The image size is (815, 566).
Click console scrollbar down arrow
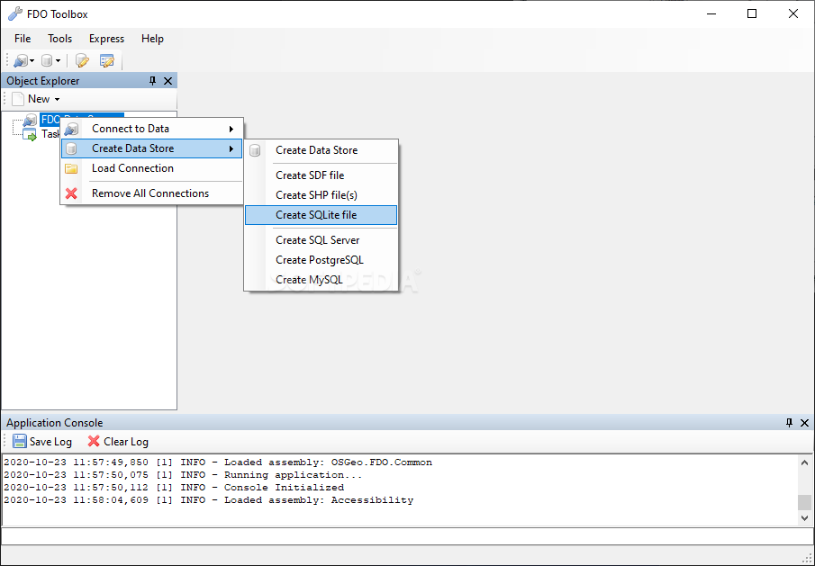coord(804,517)
